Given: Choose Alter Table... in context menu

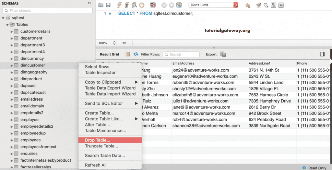Looking at the screenshot, I should (x=110, y=125).
